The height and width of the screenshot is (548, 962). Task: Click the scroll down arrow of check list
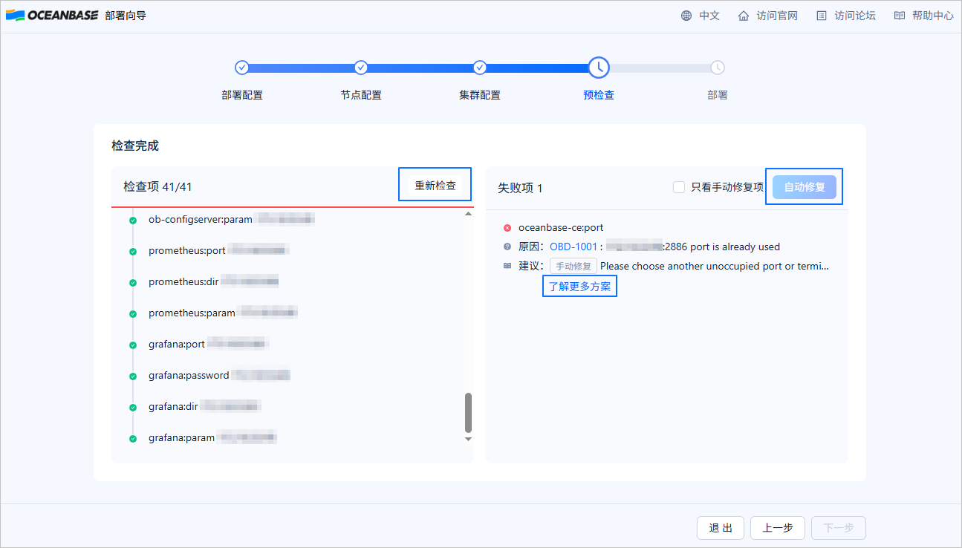click(x=468, y=439)
